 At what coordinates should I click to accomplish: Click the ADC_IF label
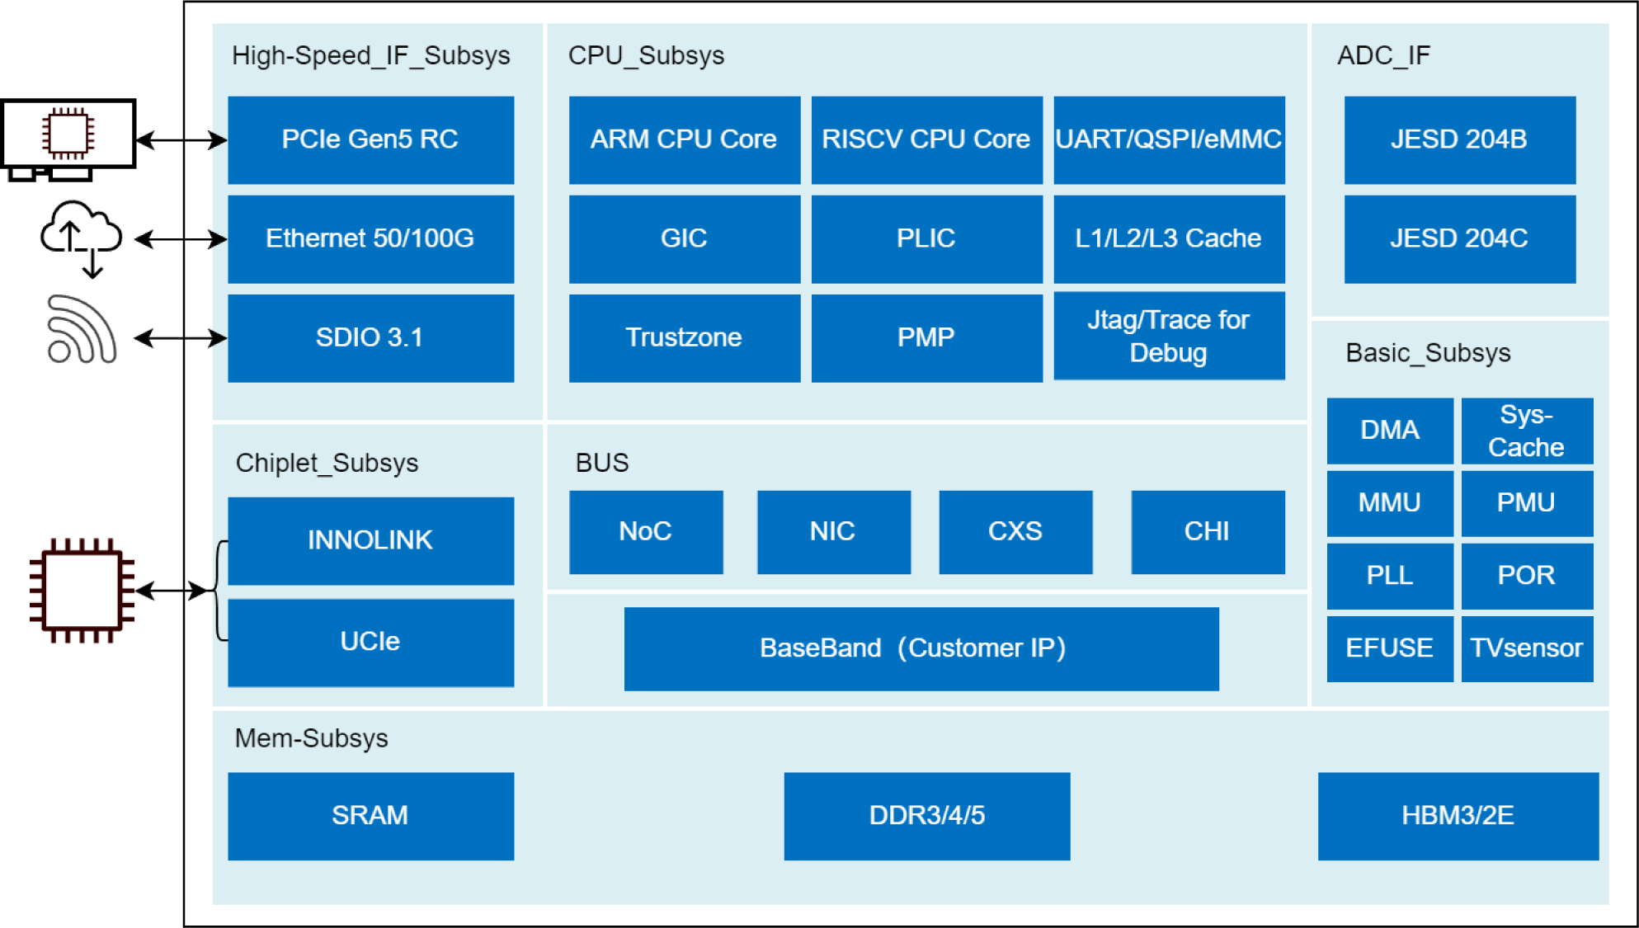[1383, 55]
